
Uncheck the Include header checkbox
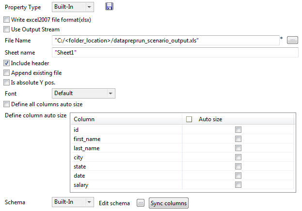coord(6,63)
